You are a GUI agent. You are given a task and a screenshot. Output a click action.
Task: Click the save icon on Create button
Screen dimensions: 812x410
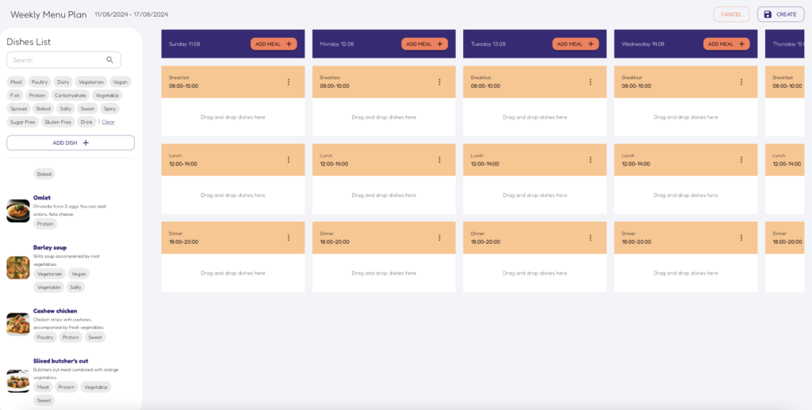[768, 14]
